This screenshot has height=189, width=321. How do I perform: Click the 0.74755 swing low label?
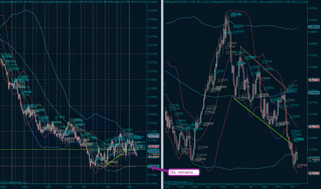point(302,165)
